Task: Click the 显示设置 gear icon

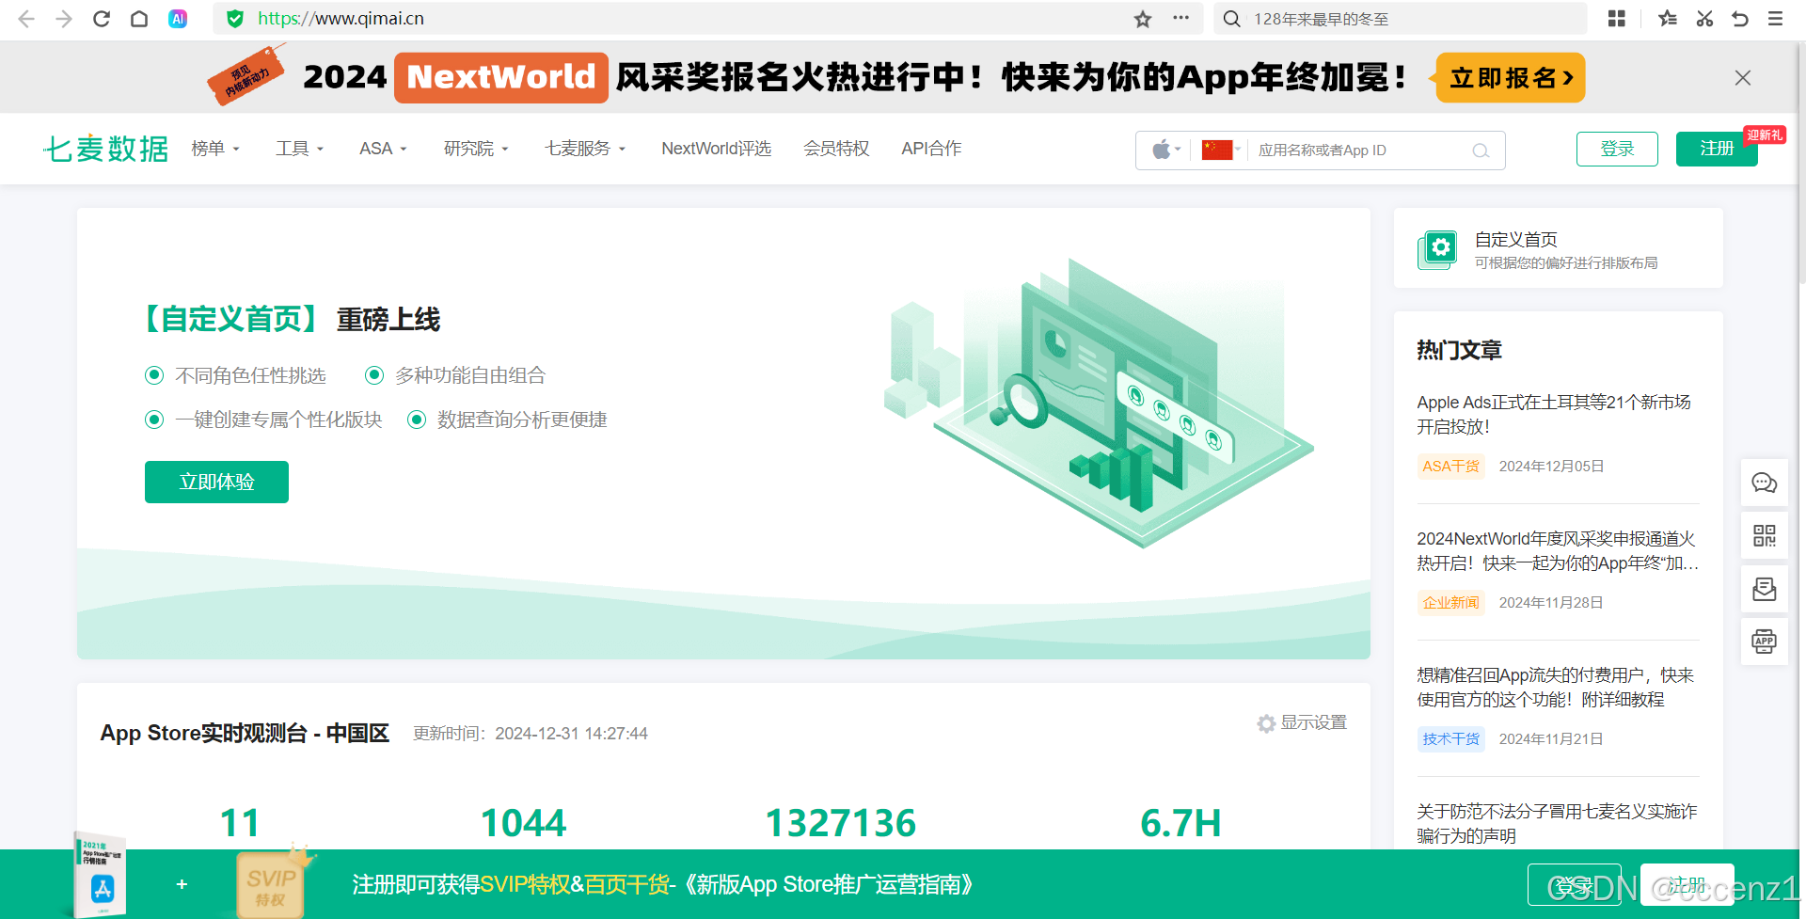Action: [1266, 723]
